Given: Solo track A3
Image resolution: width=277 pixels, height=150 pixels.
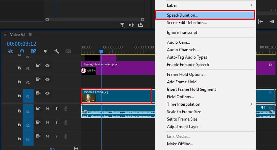Looking at the screenshot, I should pos(56,136).
